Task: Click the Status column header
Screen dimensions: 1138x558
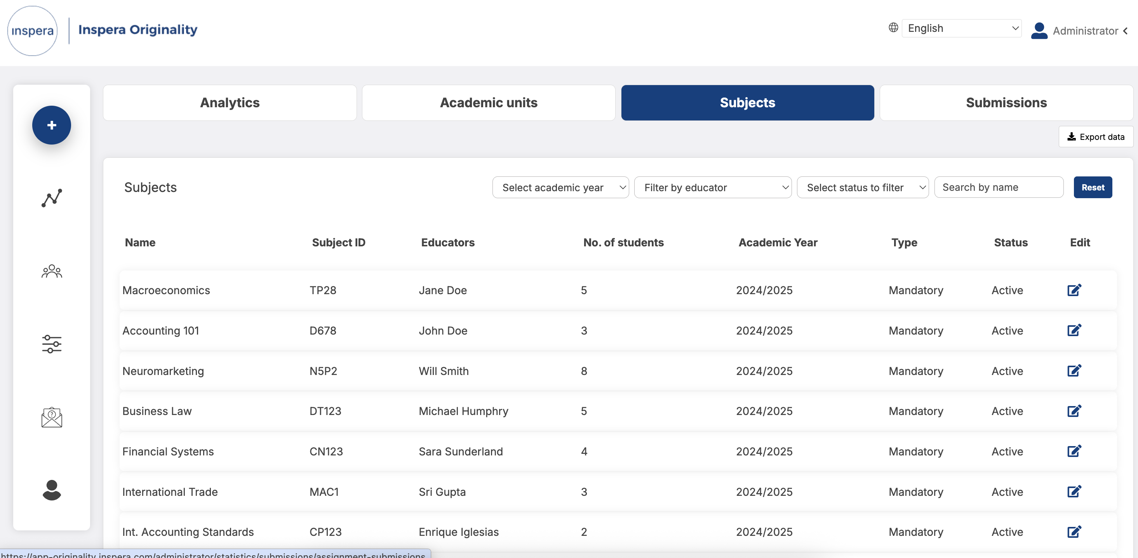Action: pos(1011,242)
